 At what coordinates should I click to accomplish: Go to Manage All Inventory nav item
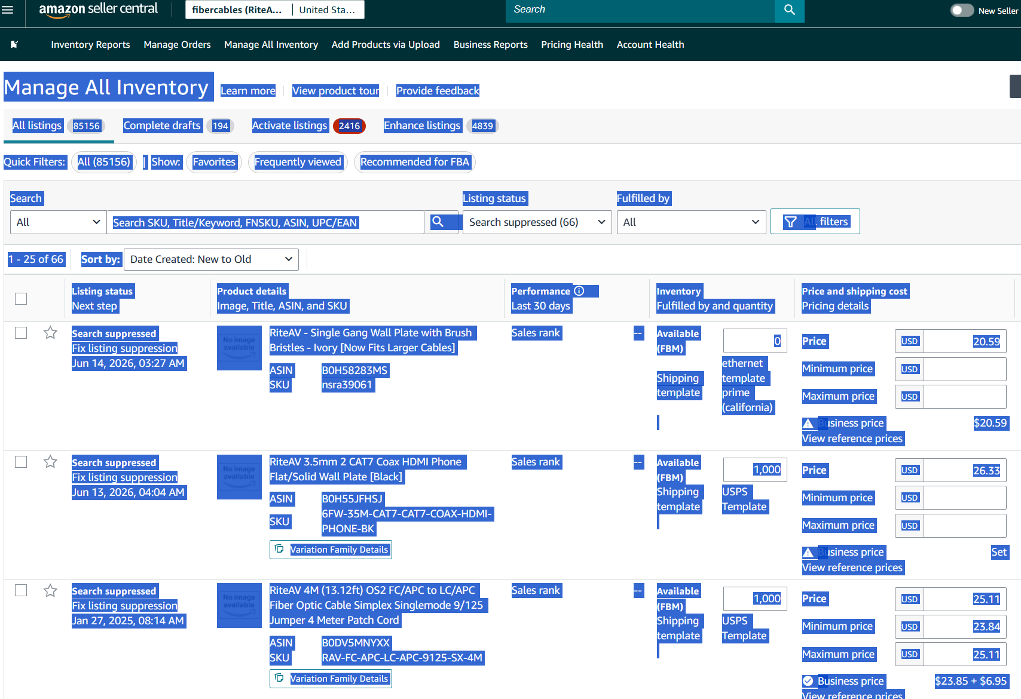pos(271,44)
